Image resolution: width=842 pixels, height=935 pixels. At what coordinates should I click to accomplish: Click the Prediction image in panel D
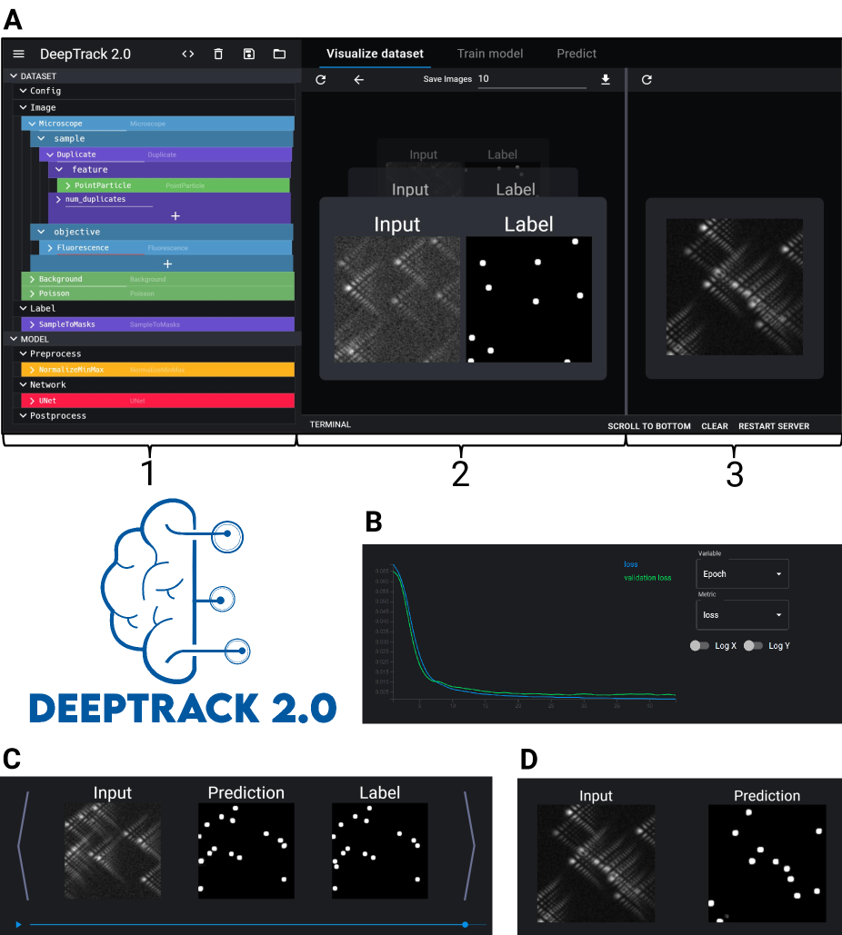click(767, 863)
